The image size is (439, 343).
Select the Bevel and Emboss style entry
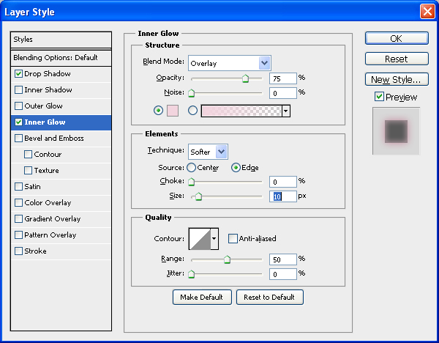tap(54, 139)
